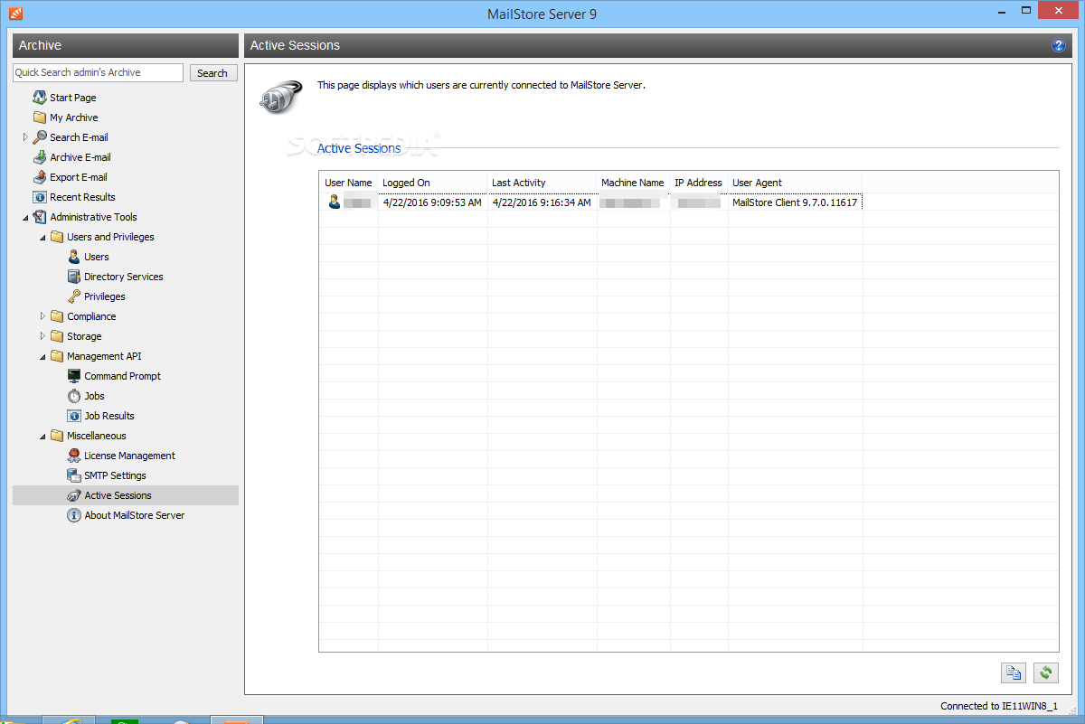Screen dimensions: 1085x724
Task: Click the Recent Results icon
Action: point(40,197)
